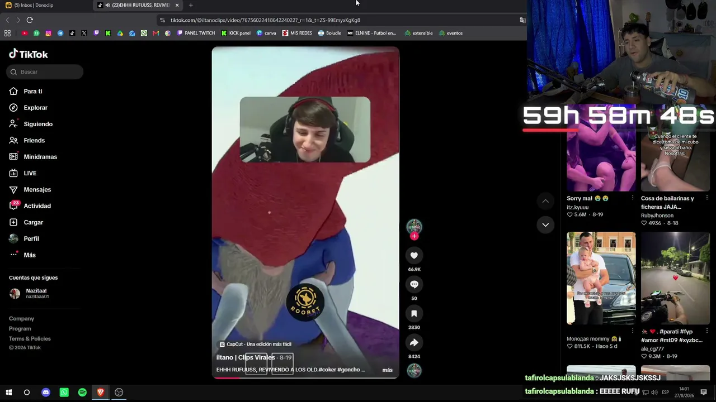
Task: Open a new browser tab
Action: click(x=191, y=5)
